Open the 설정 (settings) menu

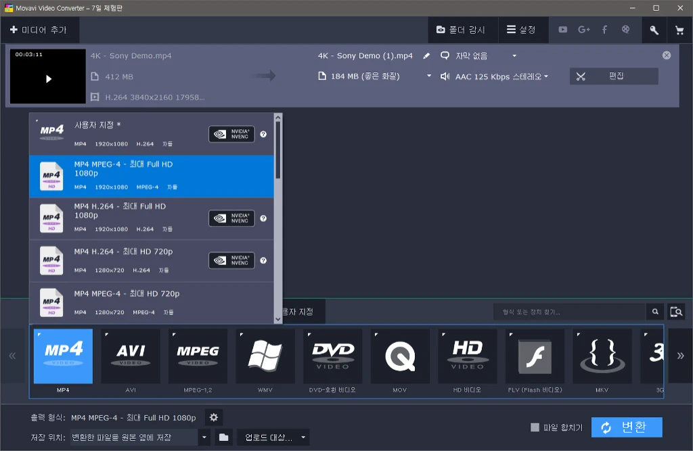pyautogui.click(x=522, y=30)
